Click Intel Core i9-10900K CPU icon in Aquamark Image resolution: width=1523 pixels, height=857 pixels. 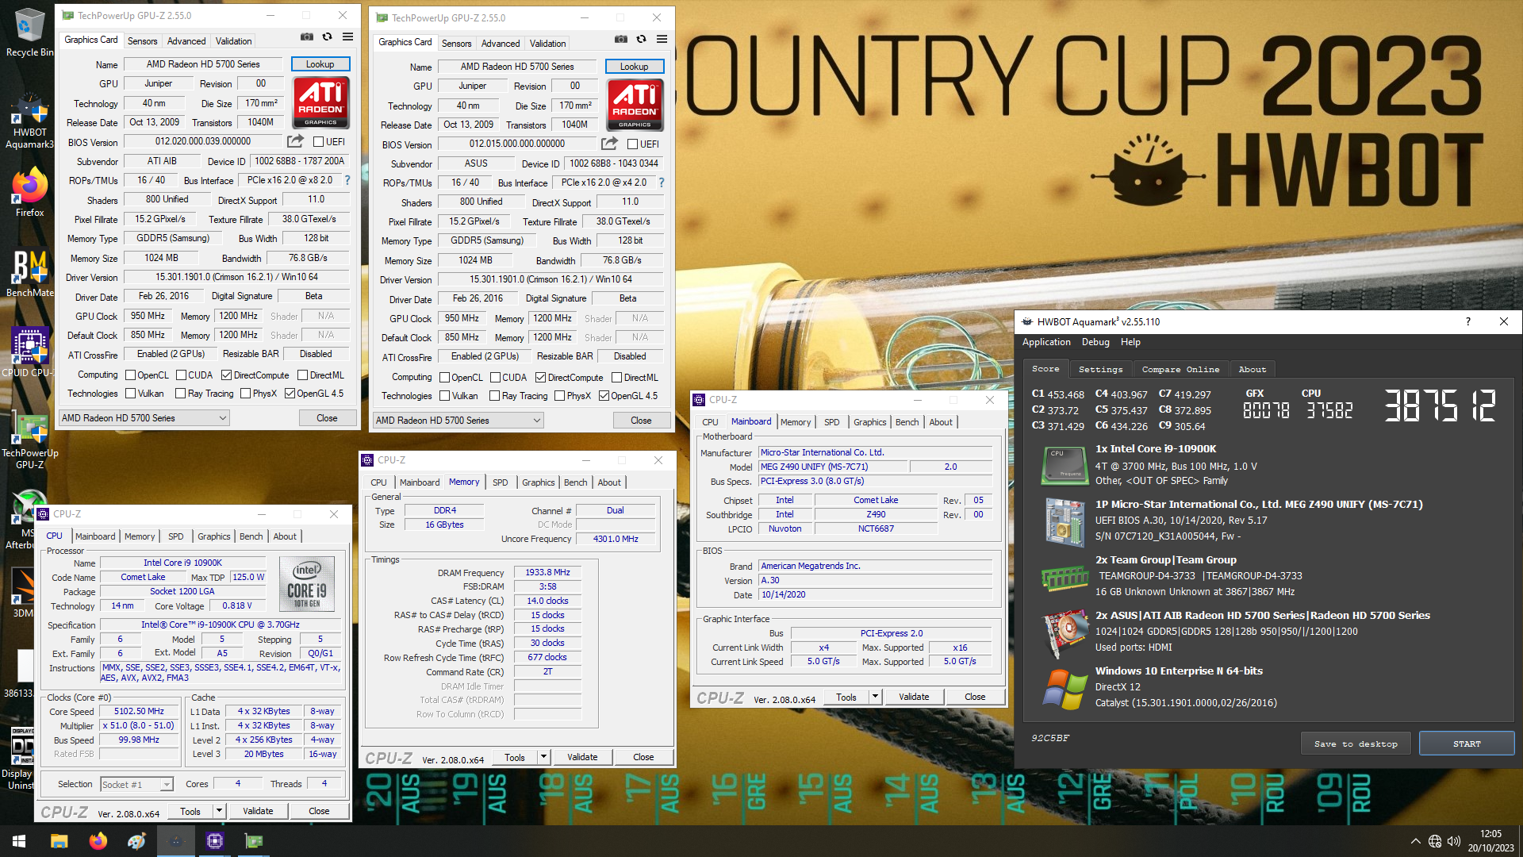tap(1064, 466)
